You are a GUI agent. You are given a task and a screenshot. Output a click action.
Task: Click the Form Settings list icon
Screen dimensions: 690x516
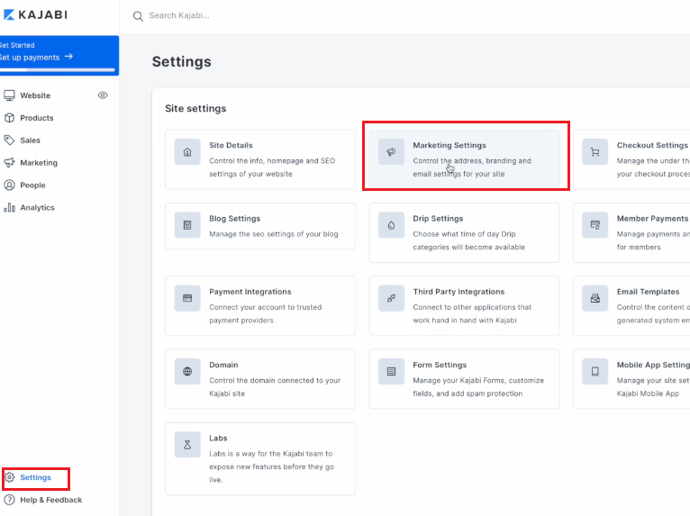click(x=391, y=372)
